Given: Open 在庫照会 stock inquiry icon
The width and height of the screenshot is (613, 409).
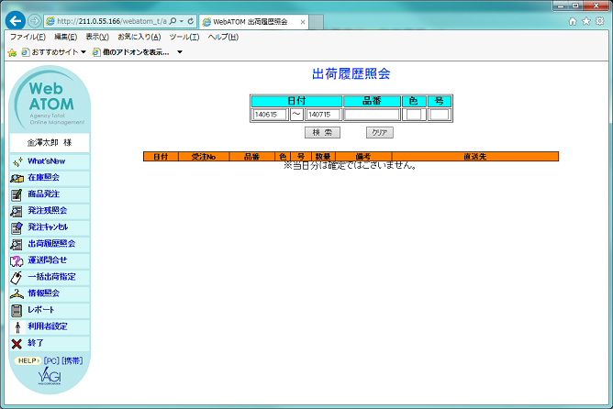Looking at the screenshot, I should point(17,178).
